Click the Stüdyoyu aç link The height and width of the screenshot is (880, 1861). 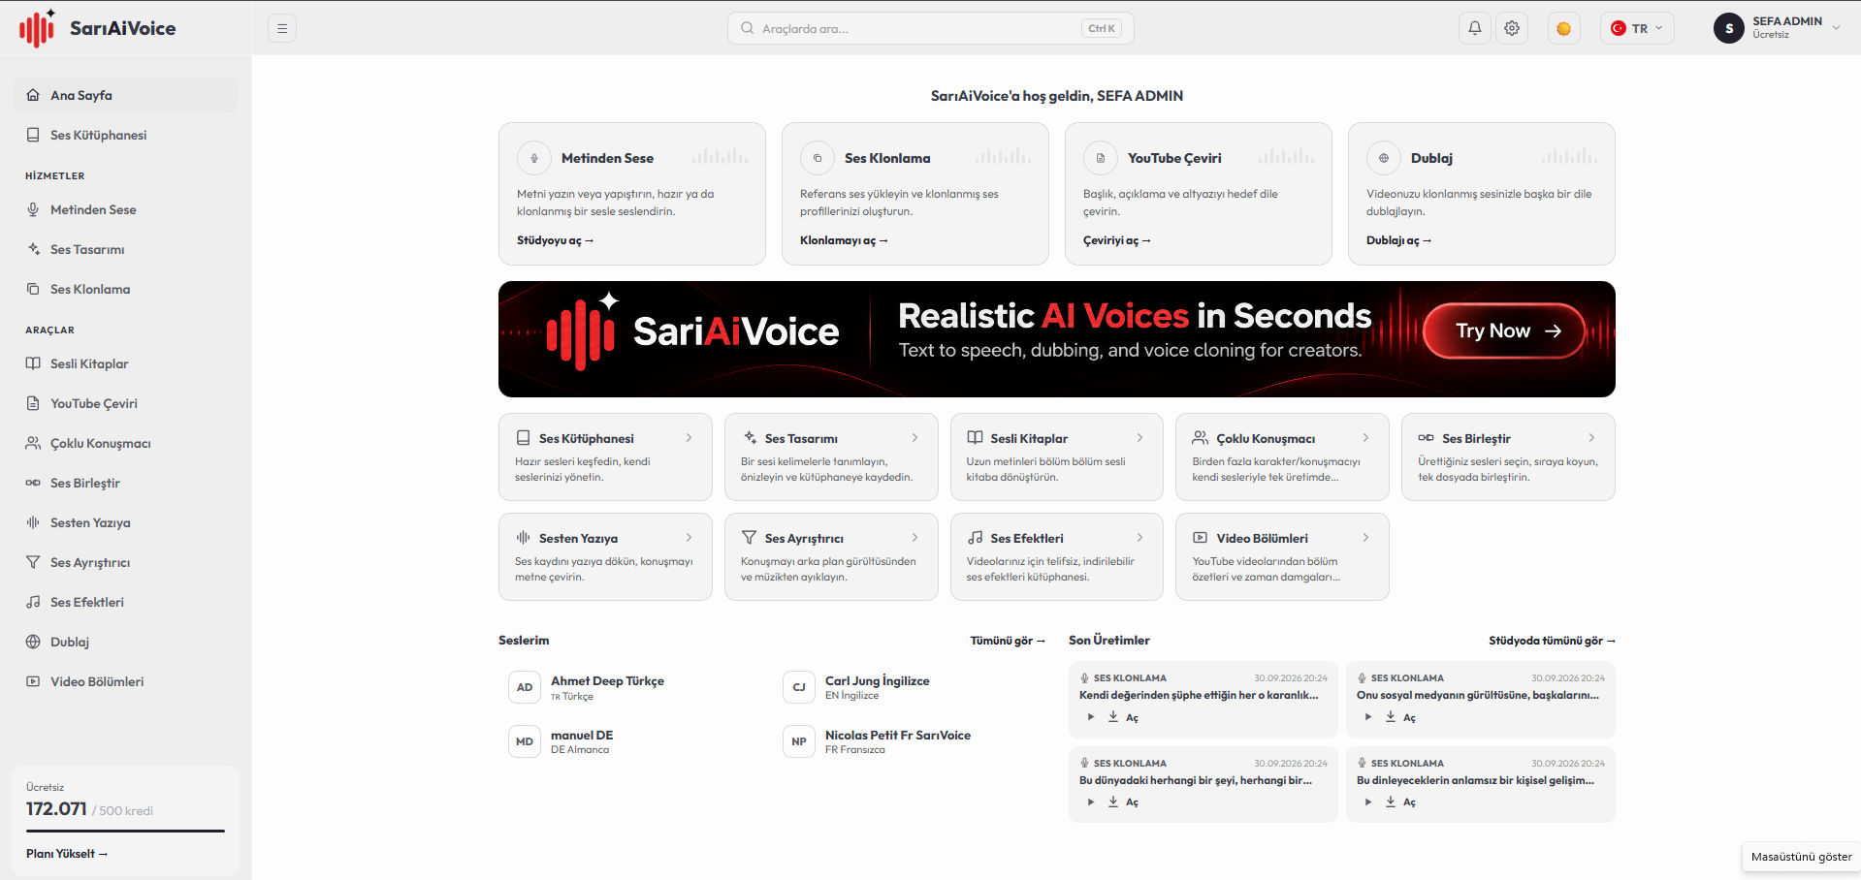[x=555, y=240]
